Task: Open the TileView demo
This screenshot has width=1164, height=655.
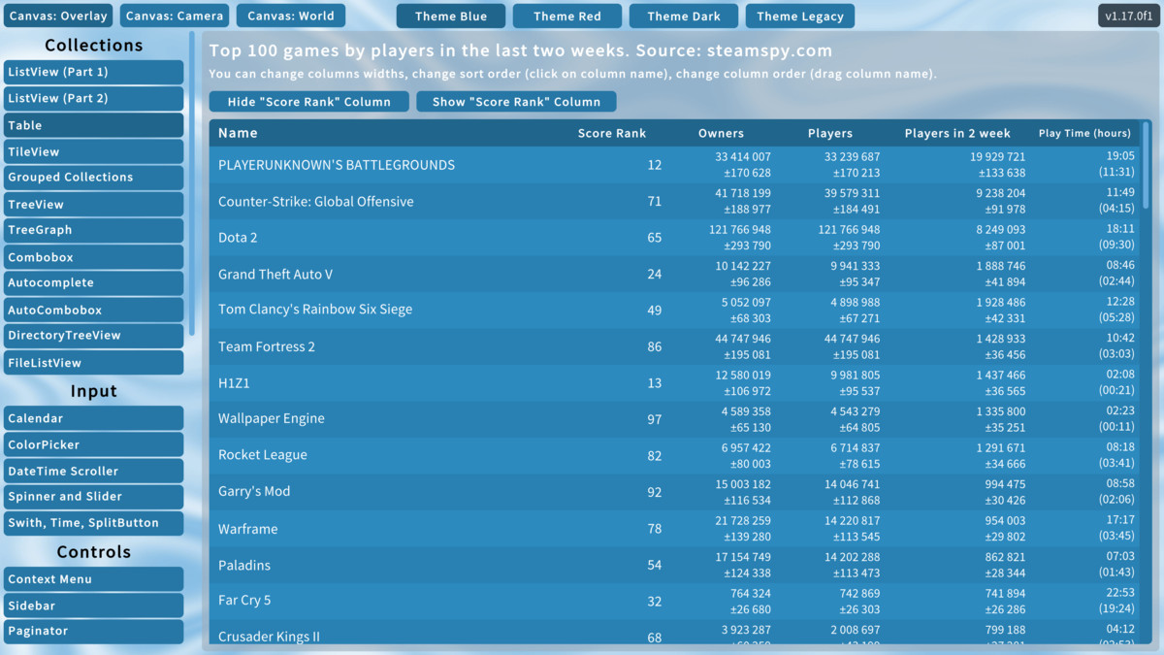Action: coord(93,151)
